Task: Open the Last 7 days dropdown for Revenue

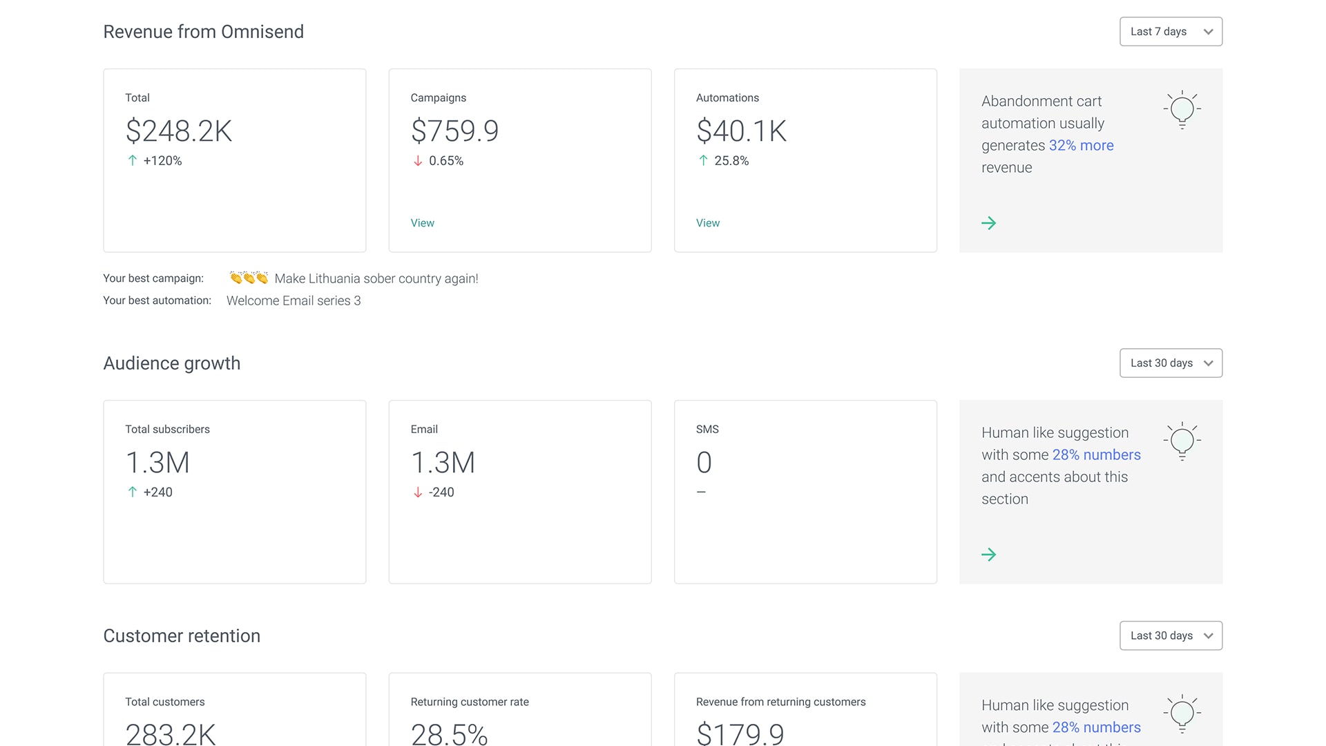Action: pyautogui.click(x=1171, y=32)
